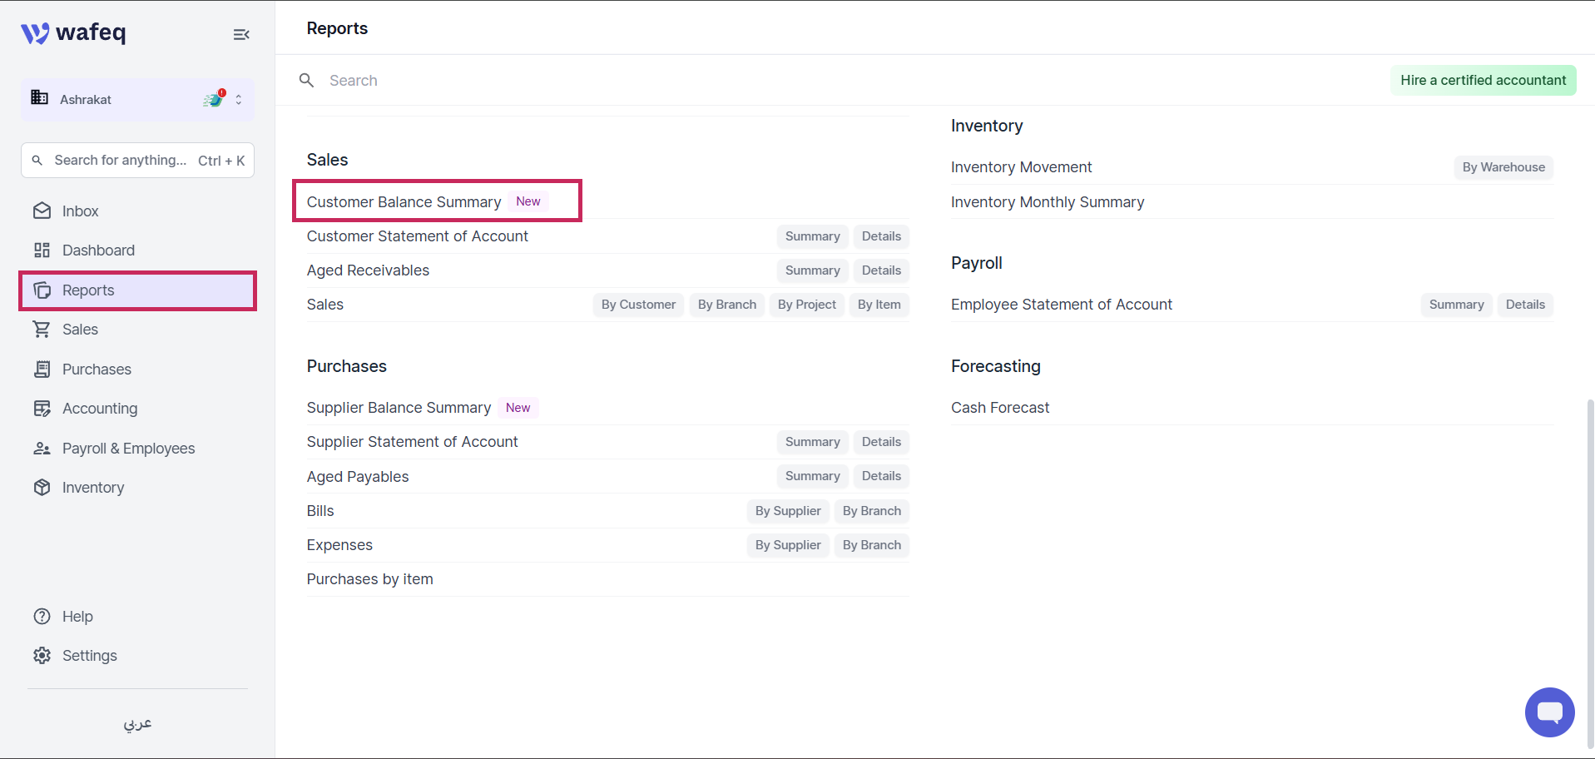The image size is (1595, 759).
Task: Open the Inbox envelope icon
Action: 42,211
